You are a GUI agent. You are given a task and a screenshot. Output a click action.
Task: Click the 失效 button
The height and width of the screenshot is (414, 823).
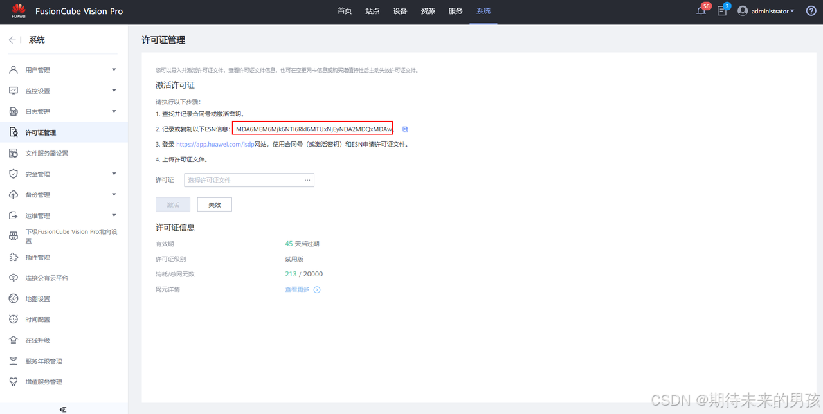point(214,204)
